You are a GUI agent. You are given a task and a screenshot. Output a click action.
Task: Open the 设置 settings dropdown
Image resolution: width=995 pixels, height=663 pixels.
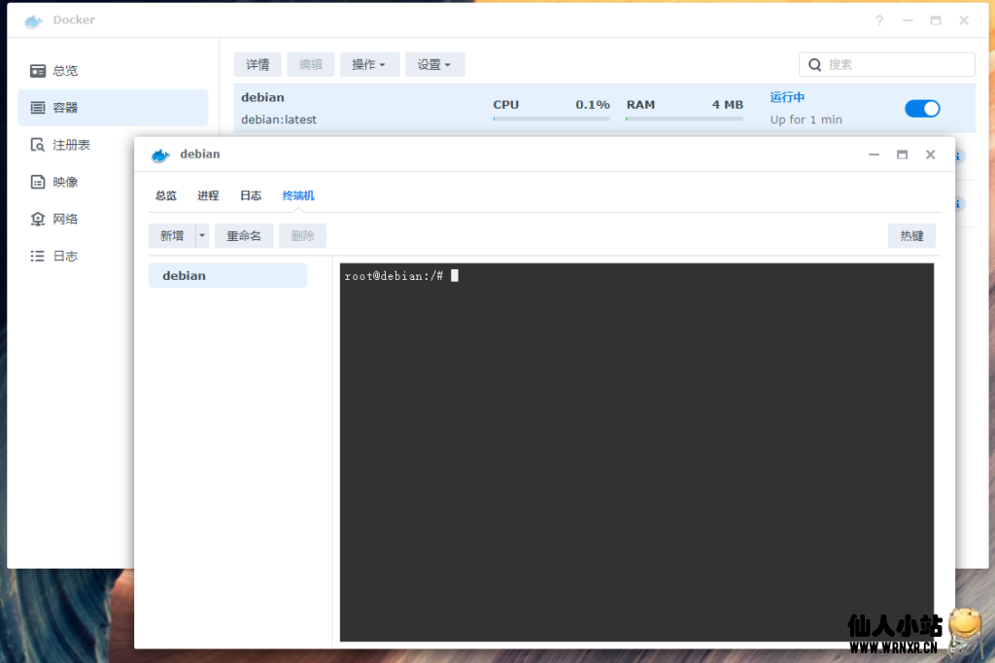[434, 65]
